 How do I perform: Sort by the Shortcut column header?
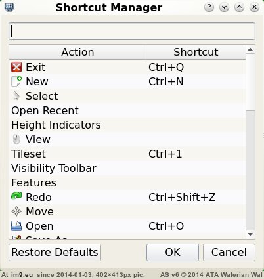coord(196,52)
